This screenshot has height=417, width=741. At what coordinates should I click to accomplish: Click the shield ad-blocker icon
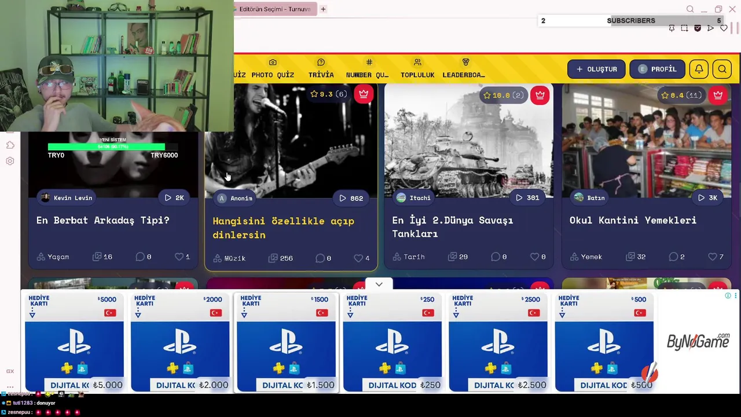point(698,28)
